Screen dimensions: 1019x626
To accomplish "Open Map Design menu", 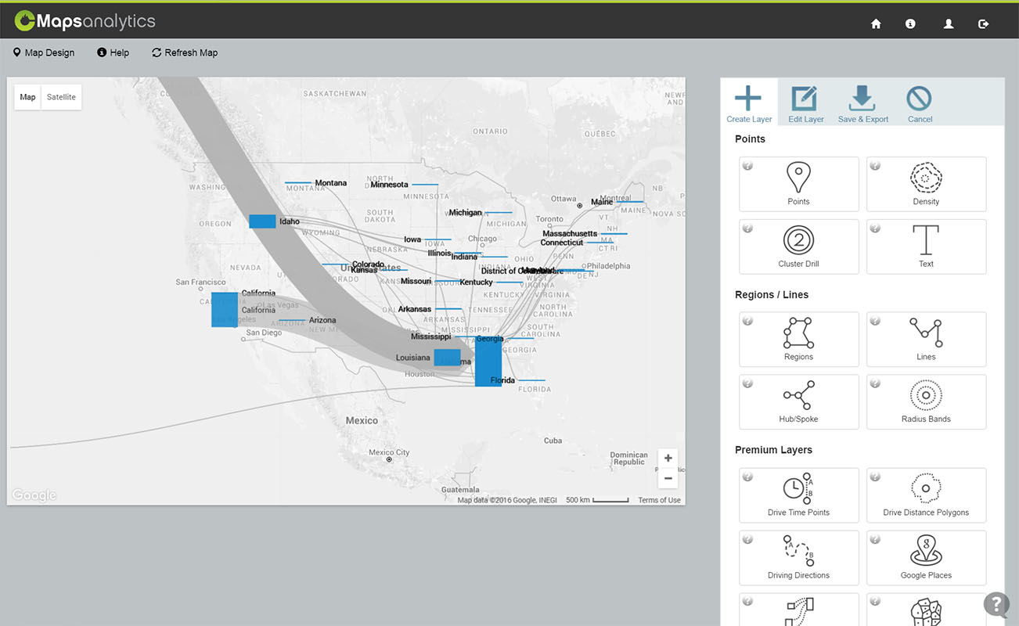I will pyautogui.click(x=44, y=52).
